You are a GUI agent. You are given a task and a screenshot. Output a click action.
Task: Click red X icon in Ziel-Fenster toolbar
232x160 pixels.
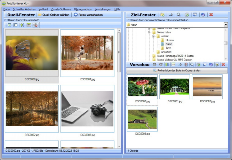point(211,15)
